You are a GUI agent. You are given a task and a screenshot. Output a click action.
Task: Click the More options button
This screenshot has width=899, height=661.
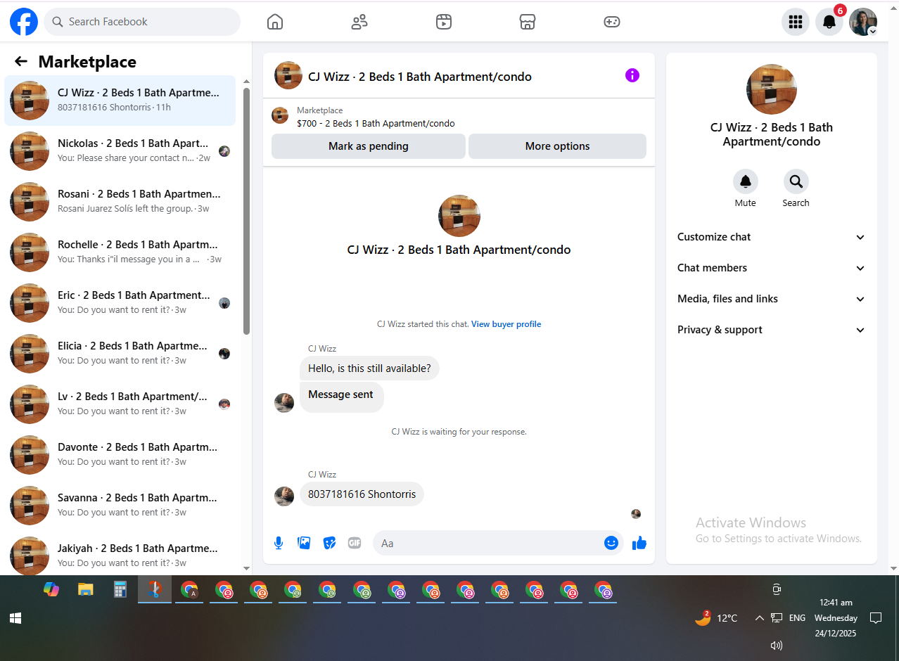557,146
